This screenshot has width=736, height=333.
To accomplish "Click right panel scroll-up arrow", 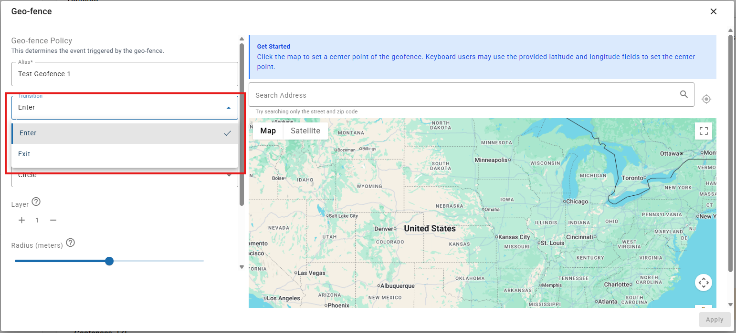I will pyautogui.click(x=730, y=30).
